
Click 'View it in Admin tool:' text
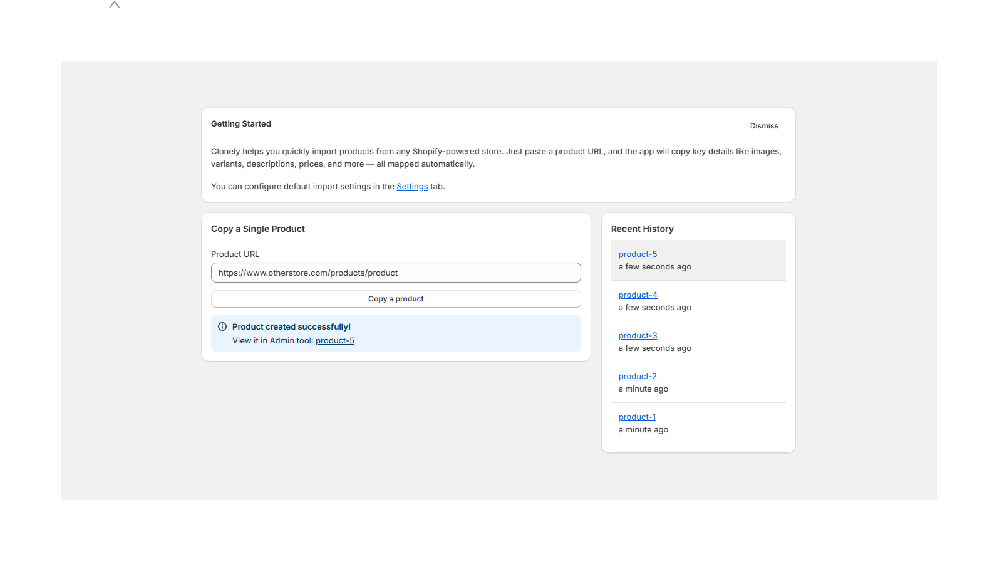[273, 341]
